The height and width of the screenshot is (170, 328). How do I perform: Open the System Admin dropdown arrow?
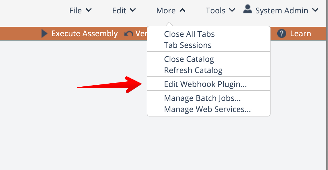pos(315,11)
